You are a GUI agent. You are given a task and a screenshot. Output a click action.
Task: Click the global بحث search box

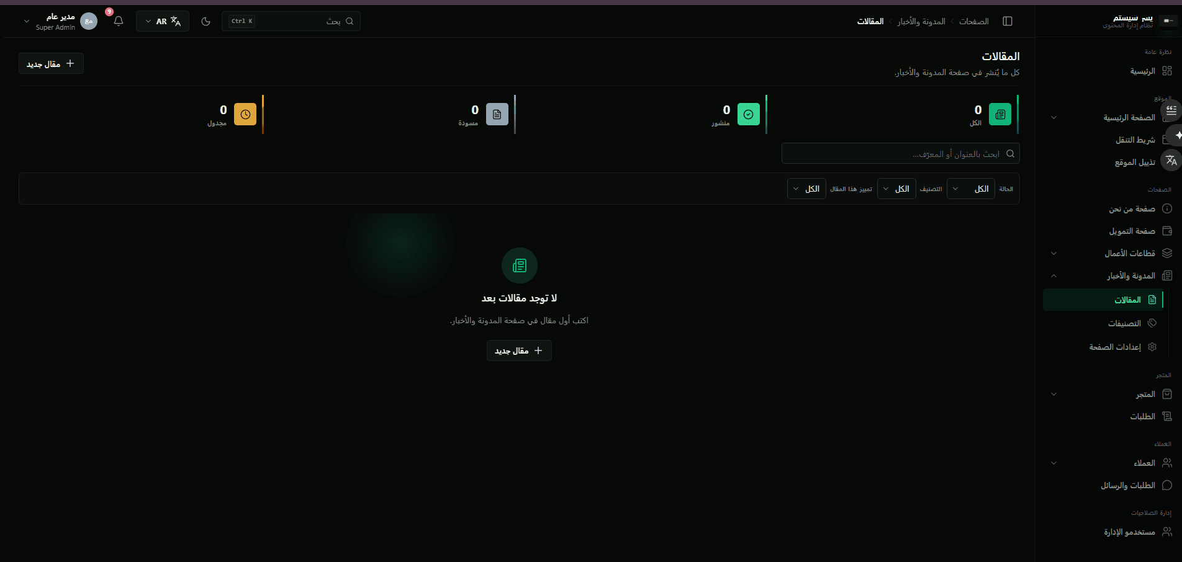tap(291, 21)
